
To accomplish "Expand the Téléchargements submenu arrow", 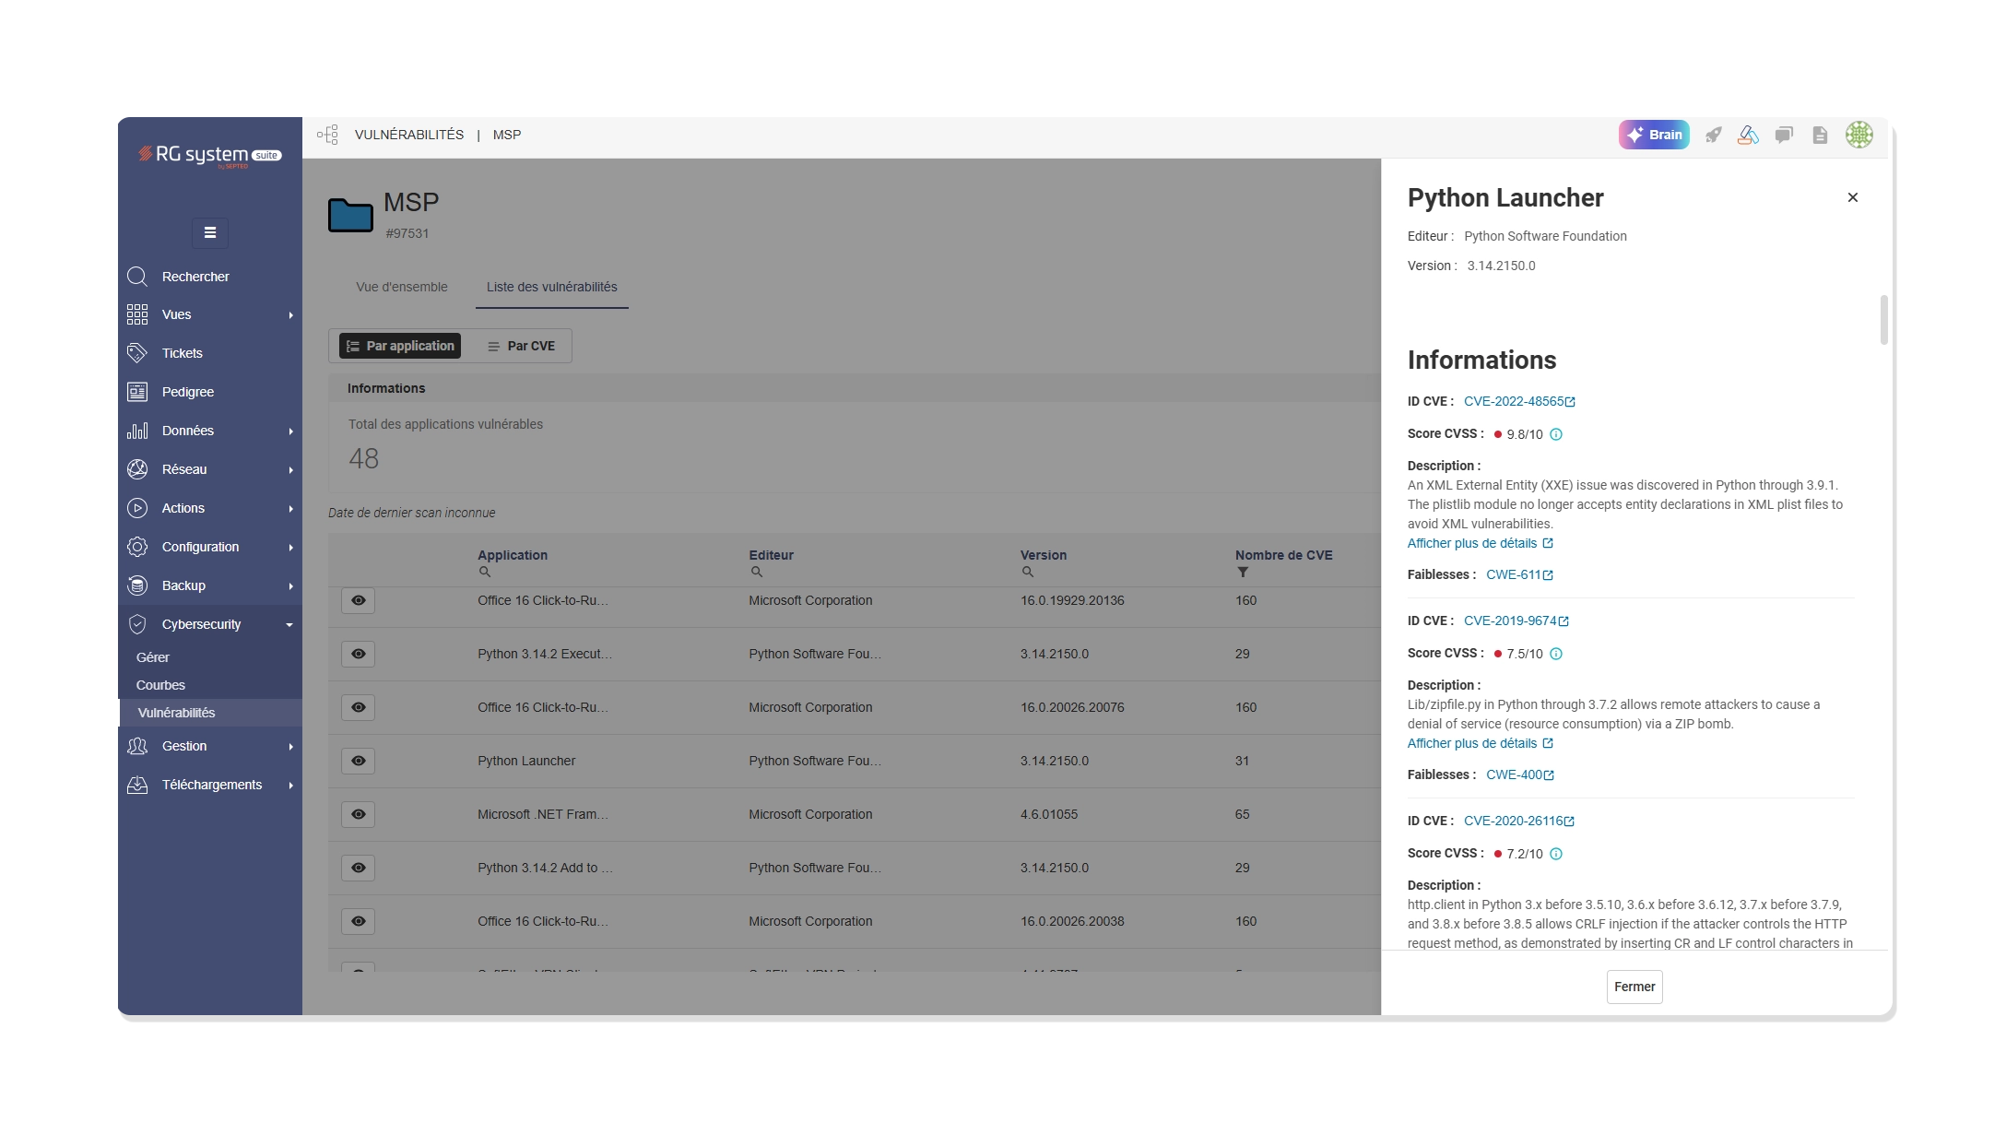I will pos(290,786).
